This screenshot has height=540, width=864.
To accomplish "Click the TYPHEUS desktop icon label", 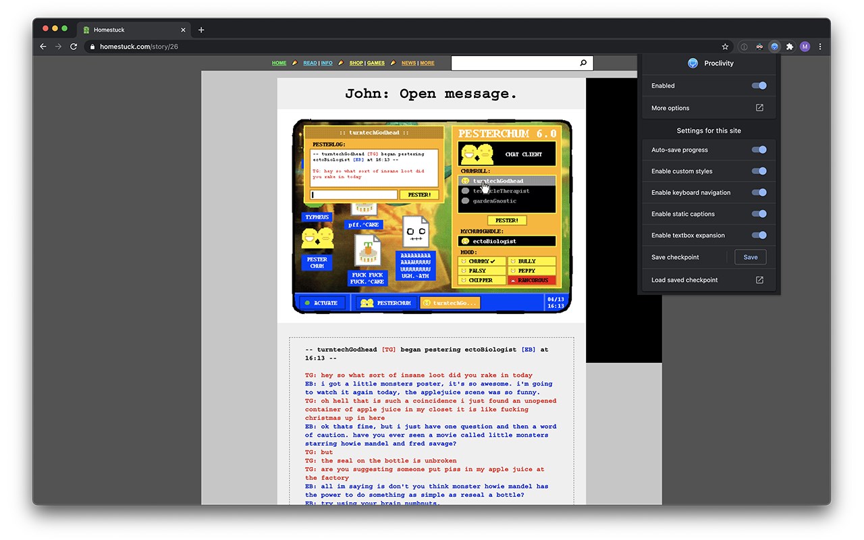I will click(317, 217).
